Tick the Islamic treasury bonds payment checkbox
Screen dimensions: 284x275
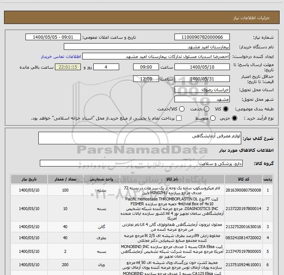tap(179, 118)
